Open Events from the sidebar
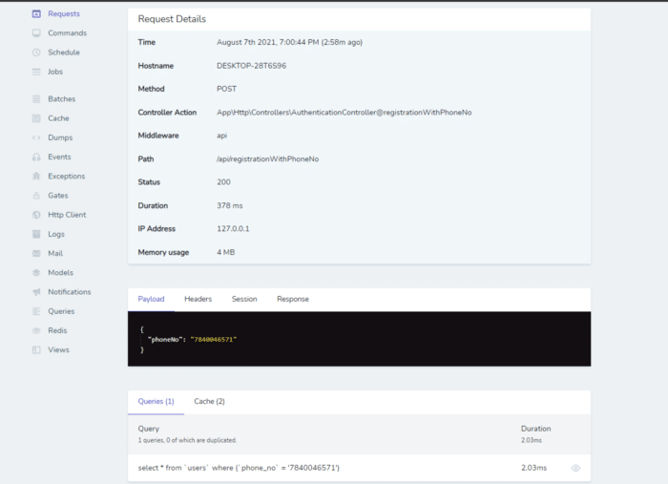Viewport: 668px width, 484px height. click(59, 157)
